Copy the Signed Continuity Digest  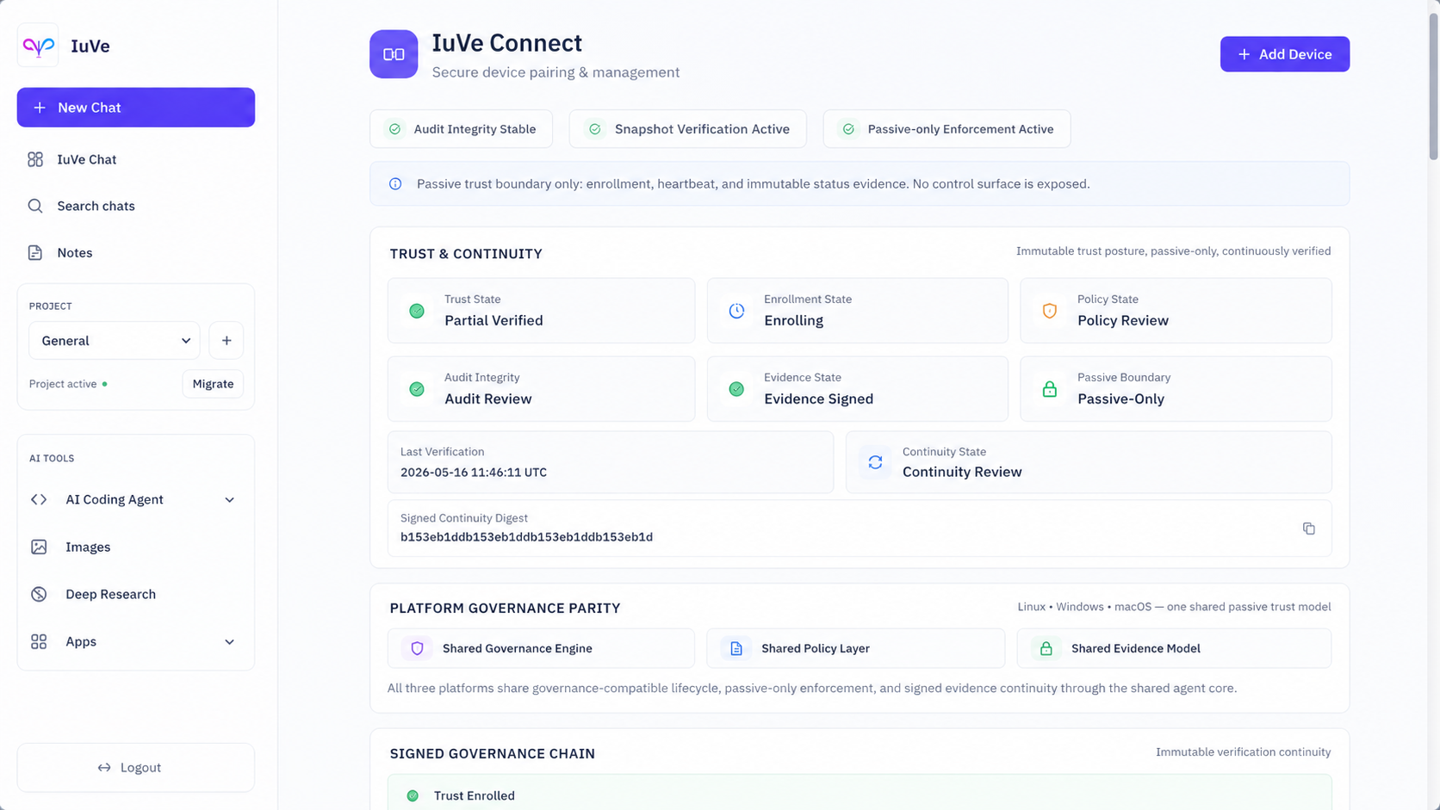1308,529
